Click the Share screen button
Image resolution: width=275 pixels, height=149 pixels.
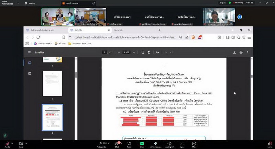click(142, 144)
